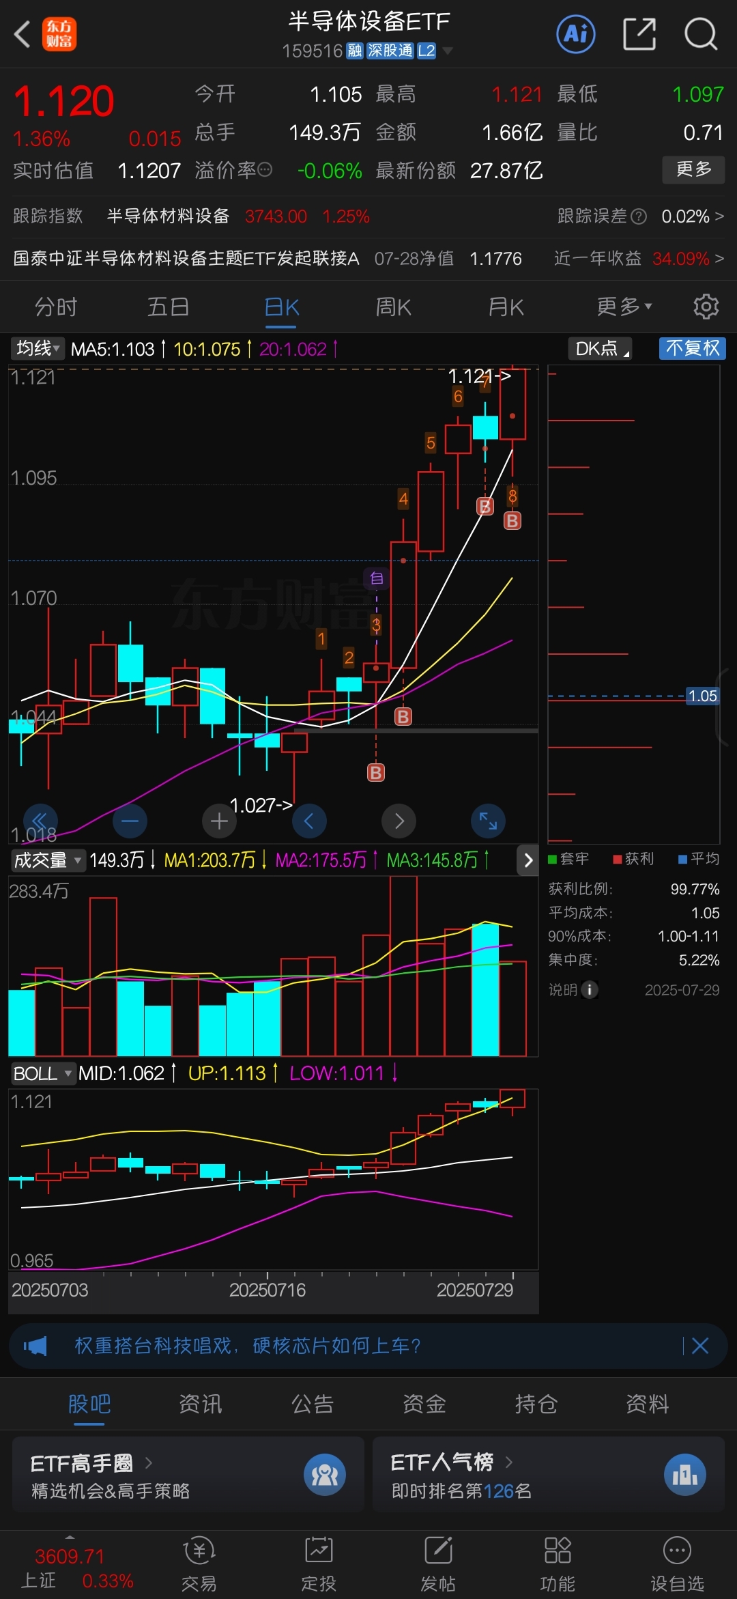Screen dimensions: 737x1599
Task: Open the 说明 info icon
Action: pos(590,989)
